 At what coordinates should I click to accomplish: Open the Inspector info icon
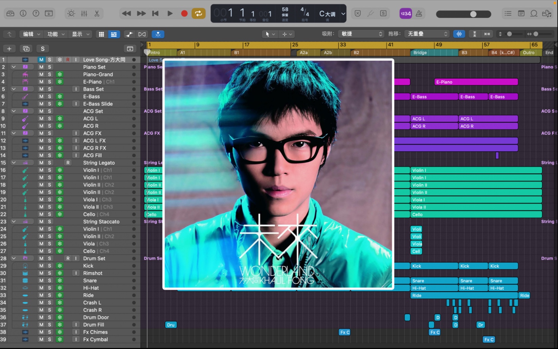click(23, 14)
